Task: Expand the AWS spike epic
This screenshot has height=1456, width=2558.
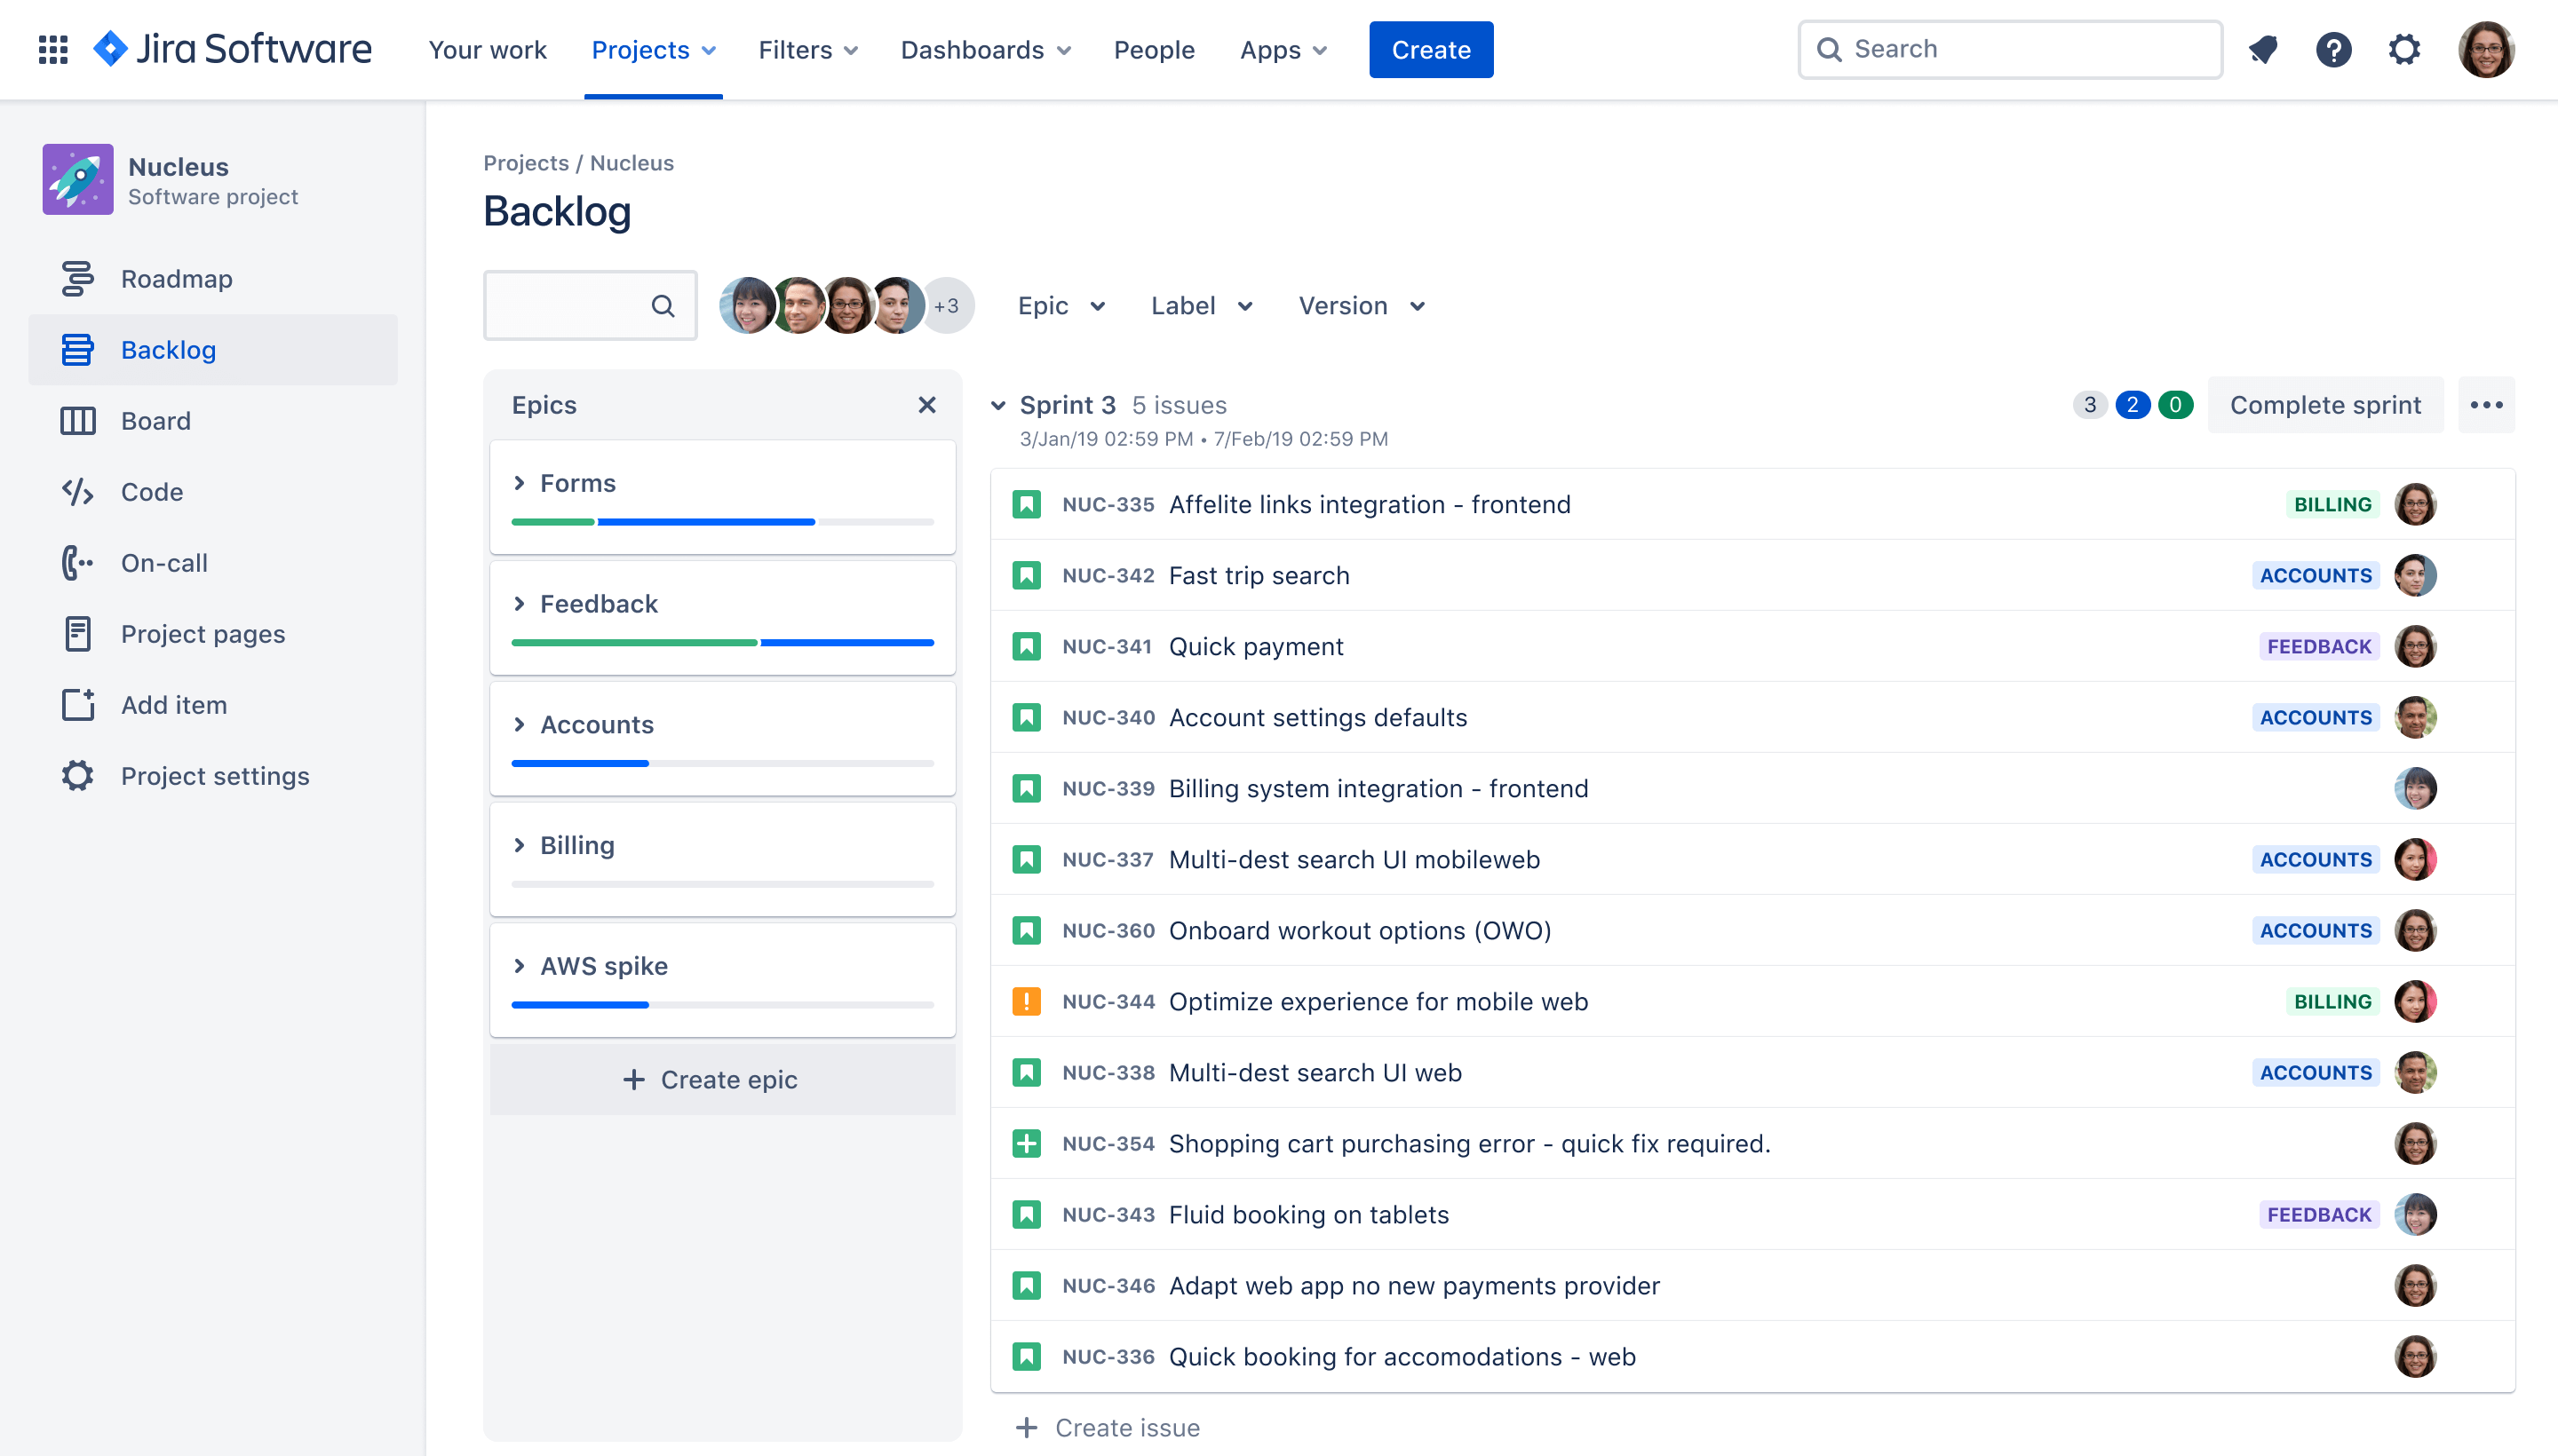Action: pyautogui.click(x=520, y=966)
